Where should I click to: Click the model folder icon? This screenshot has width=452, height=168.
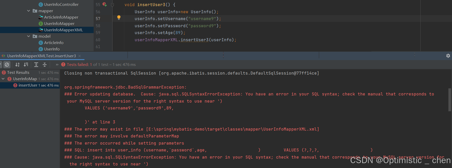pyautogui.click(x=35, y=36)
